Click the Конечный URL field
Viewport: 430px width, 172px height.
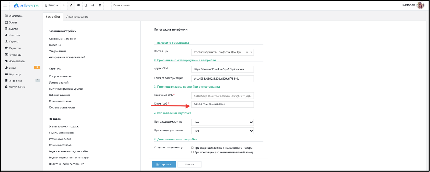(x=222, y=96)
